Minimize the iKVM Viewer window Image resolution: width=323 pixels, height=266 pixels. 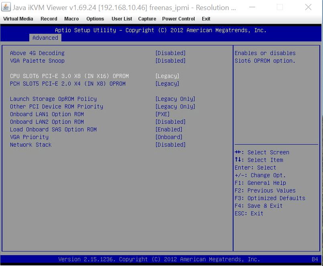252,7
